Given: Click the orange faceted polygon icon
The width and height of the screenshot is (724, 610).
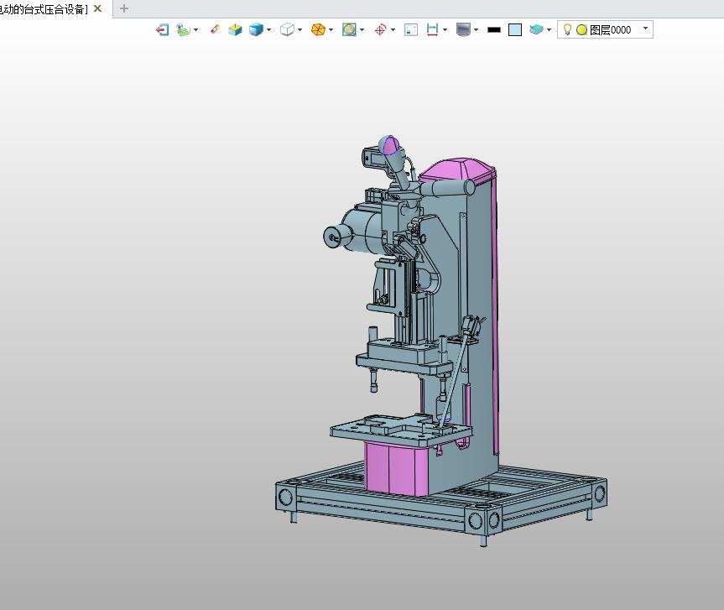Looking at the screenshot, I should pos(318,30).
